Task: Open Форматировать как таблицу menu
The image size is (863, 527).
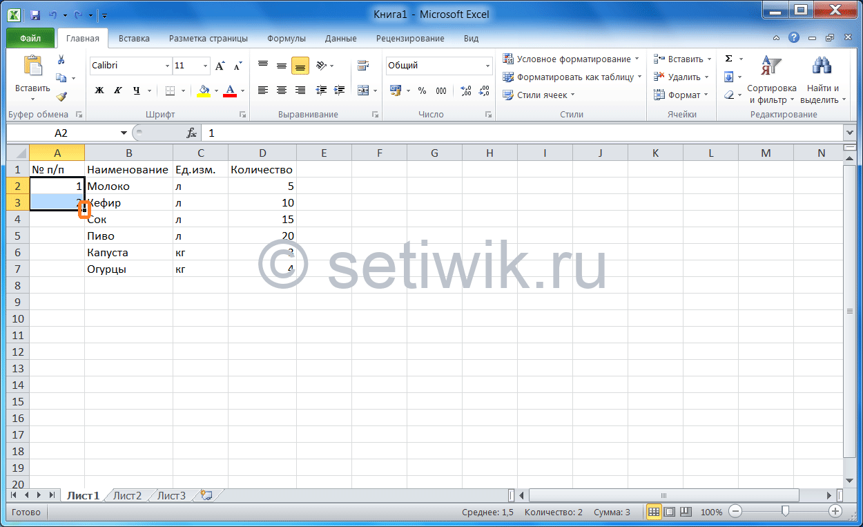Action: pos(573,77)
